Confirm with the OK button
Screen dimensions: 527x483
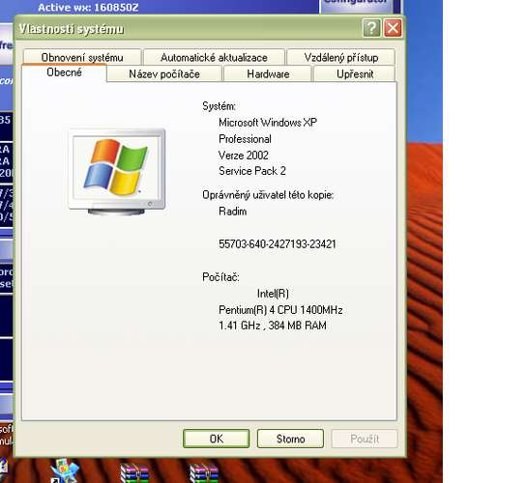(216, 439)
